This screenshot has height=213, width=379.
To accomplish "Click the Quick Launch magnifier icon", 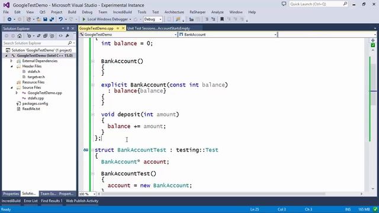I will pyautogui.click(x=345, y=4).
